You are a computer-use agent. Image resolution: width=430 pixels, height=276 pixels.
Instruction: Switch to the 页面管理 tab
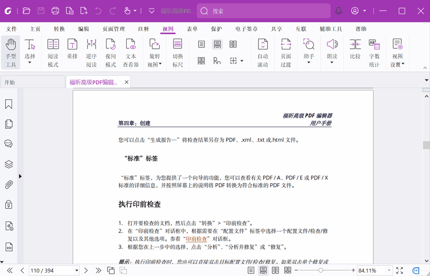pyautogui.click(x=114, y=29)
